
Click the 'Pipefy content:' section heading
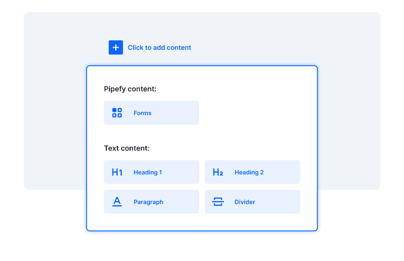pos(130,89)
